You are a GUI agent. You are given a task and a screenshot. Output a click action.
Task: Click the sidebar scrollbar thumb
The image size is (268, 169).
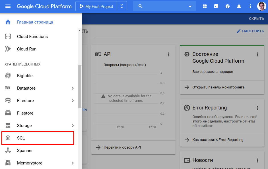(80, 87)
